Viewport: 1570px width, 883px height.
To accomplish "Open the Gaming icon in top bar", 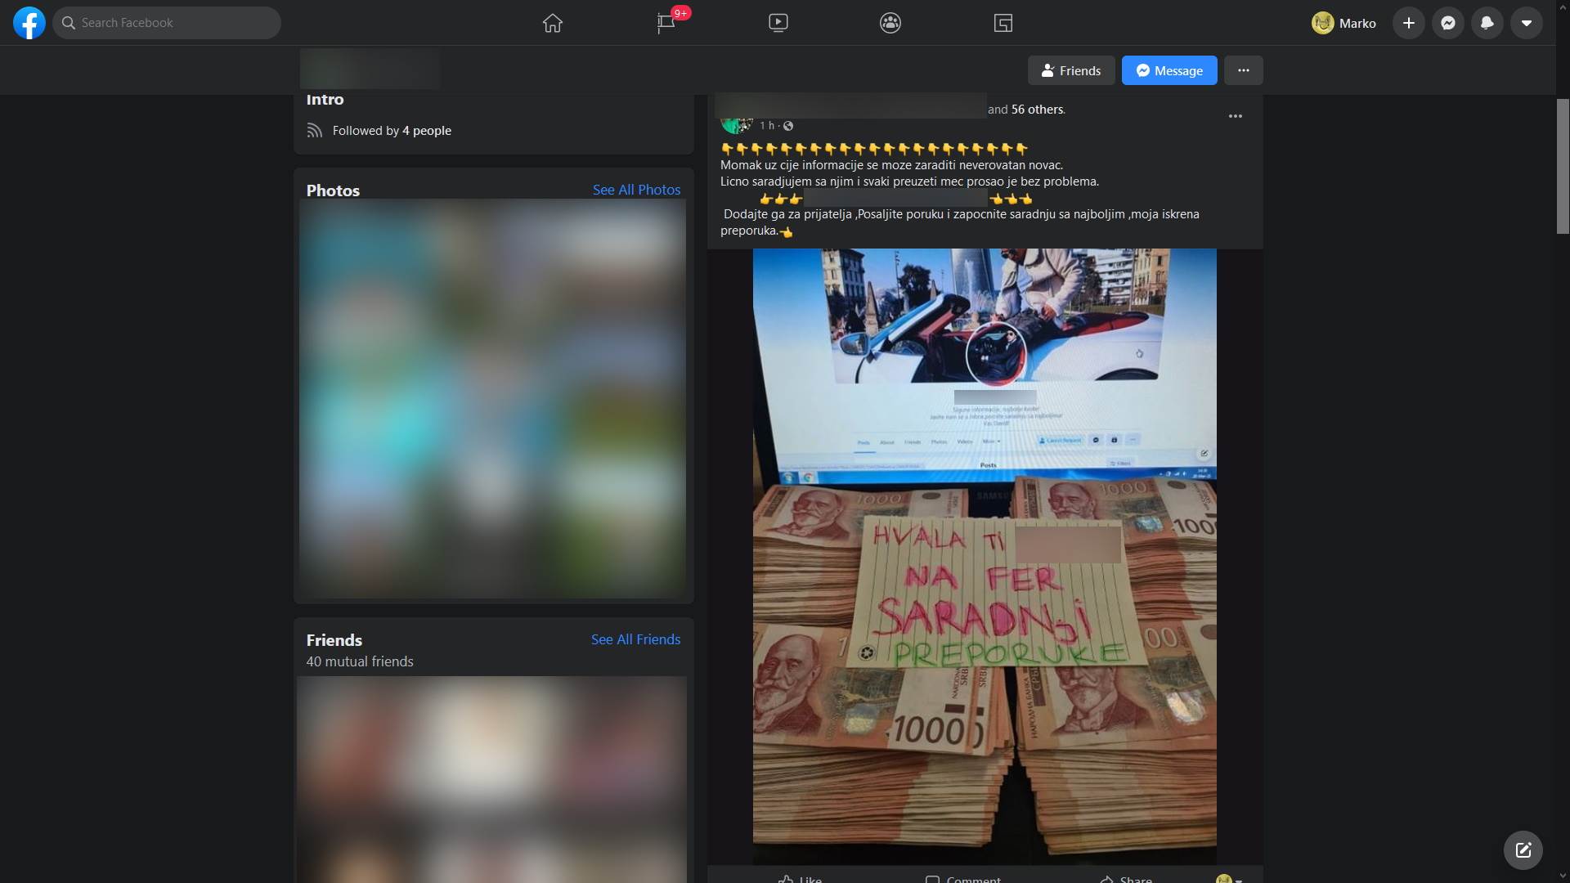I will tap(1003, 23).
